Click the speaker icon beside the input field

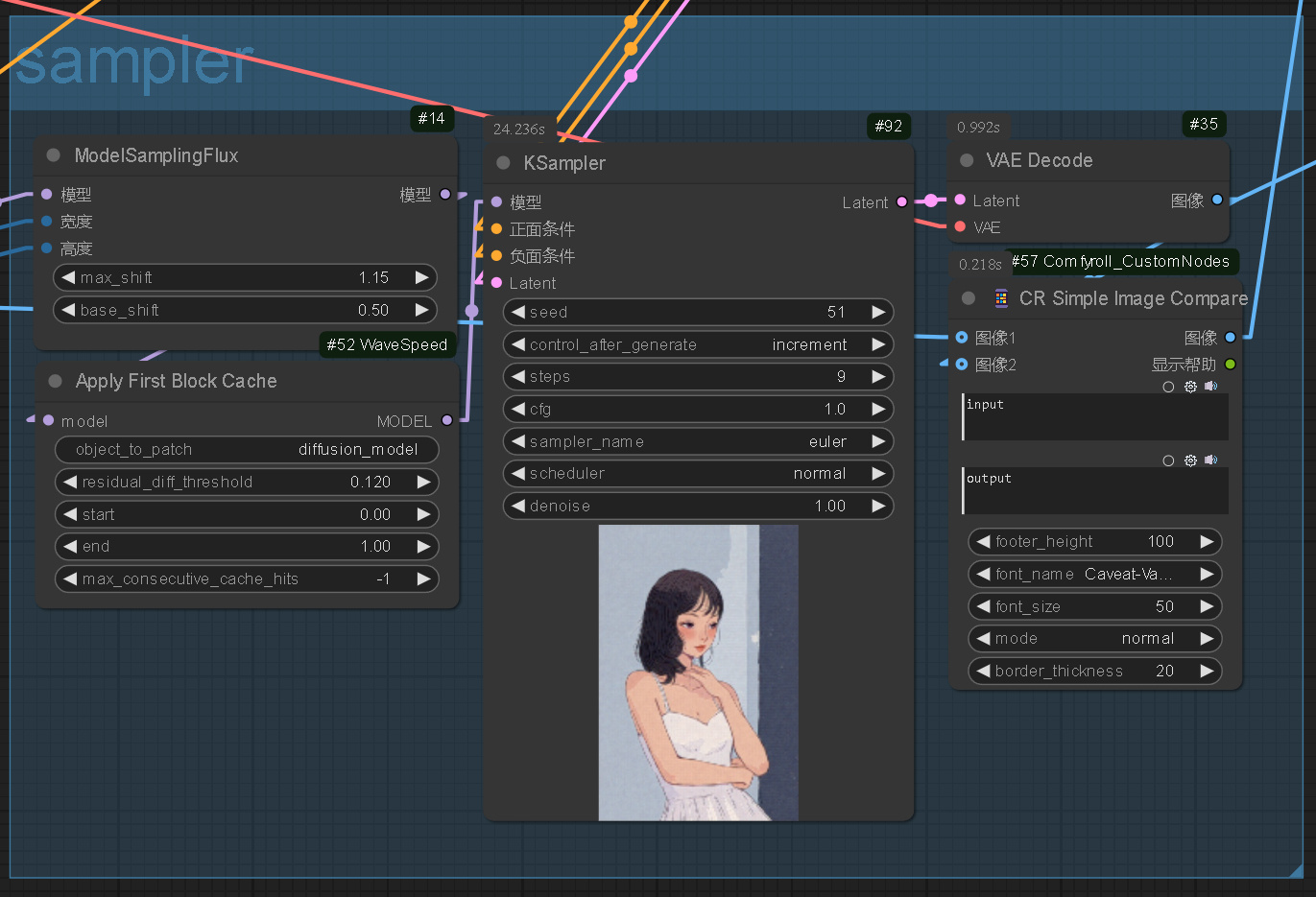[1211, 387]
